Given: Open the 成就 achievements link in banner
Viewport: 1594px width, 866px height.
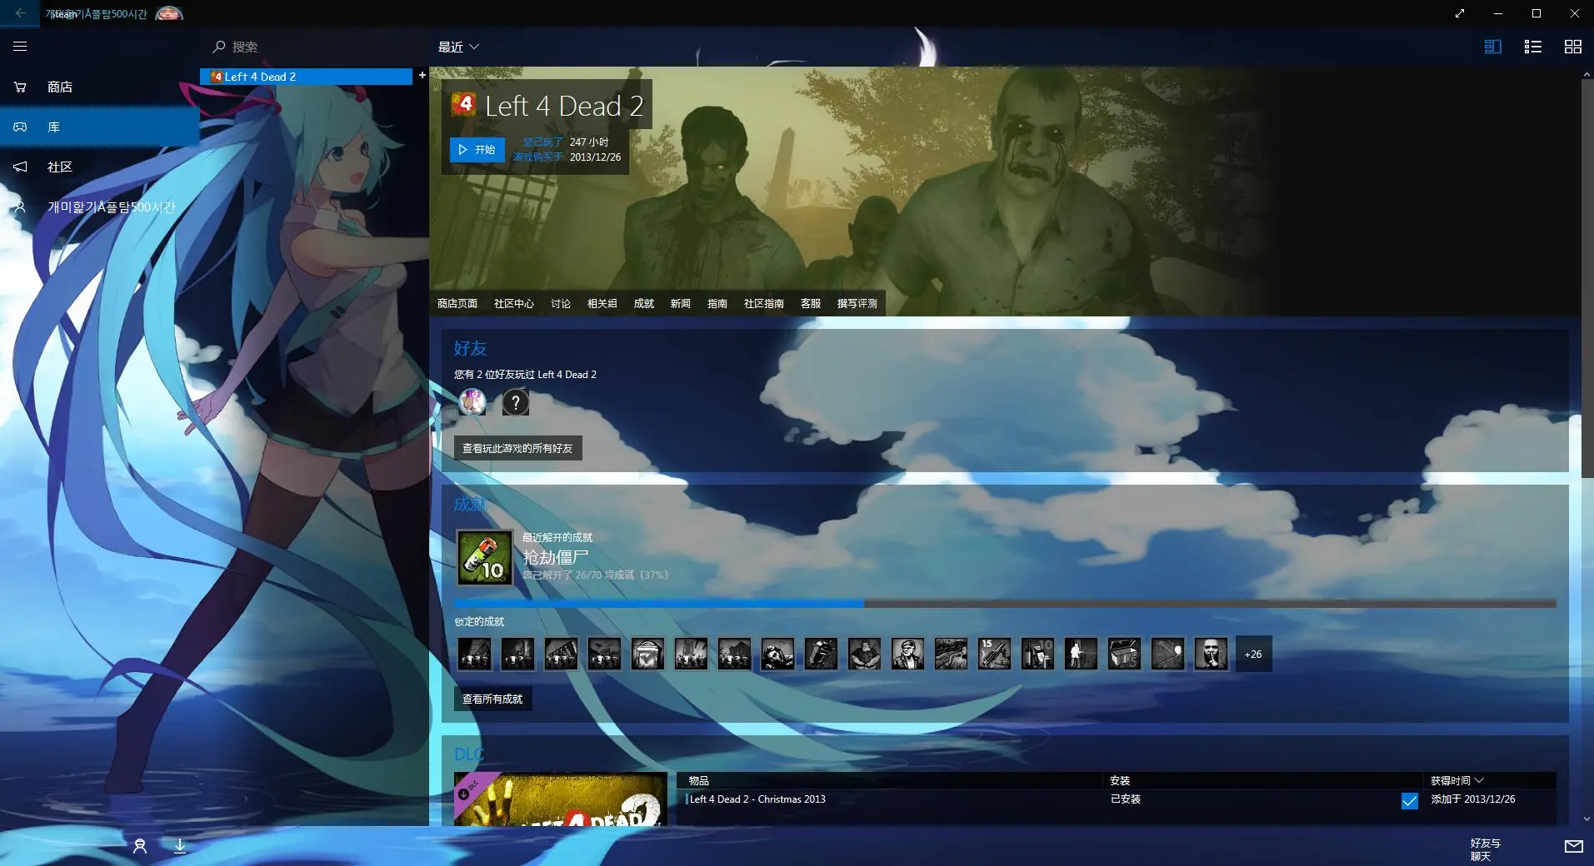Looking at the screenshot, I should coord(643,304).
